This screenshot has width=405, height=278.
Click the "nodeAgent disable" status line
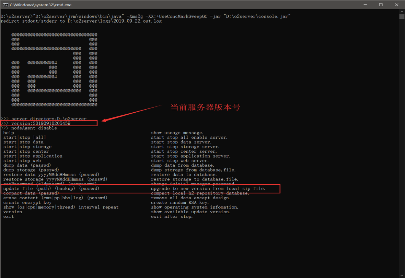pyautogui.click(x=34, y=128)
